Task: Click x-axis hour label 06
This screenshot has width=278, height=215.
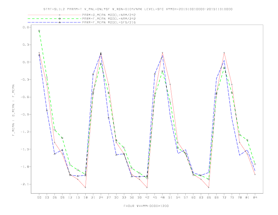Action: (x=55, y=197)
